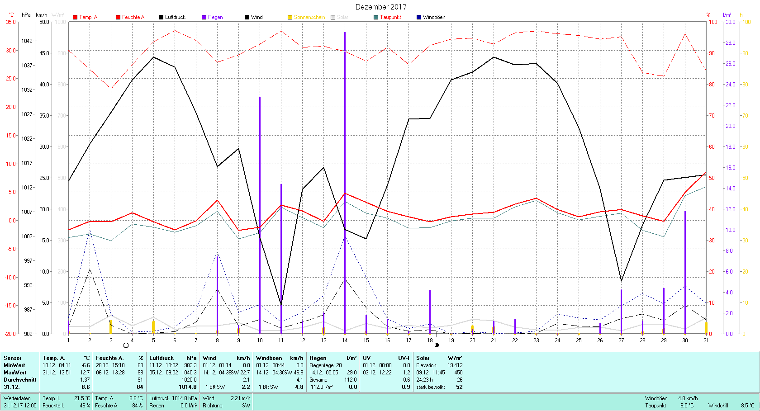The width and height of the screenshot is (760, 411).
Task: Click the "4.8 km/h" gust value in the status bar
Action: pyautogui.click(x=688, y=398)
